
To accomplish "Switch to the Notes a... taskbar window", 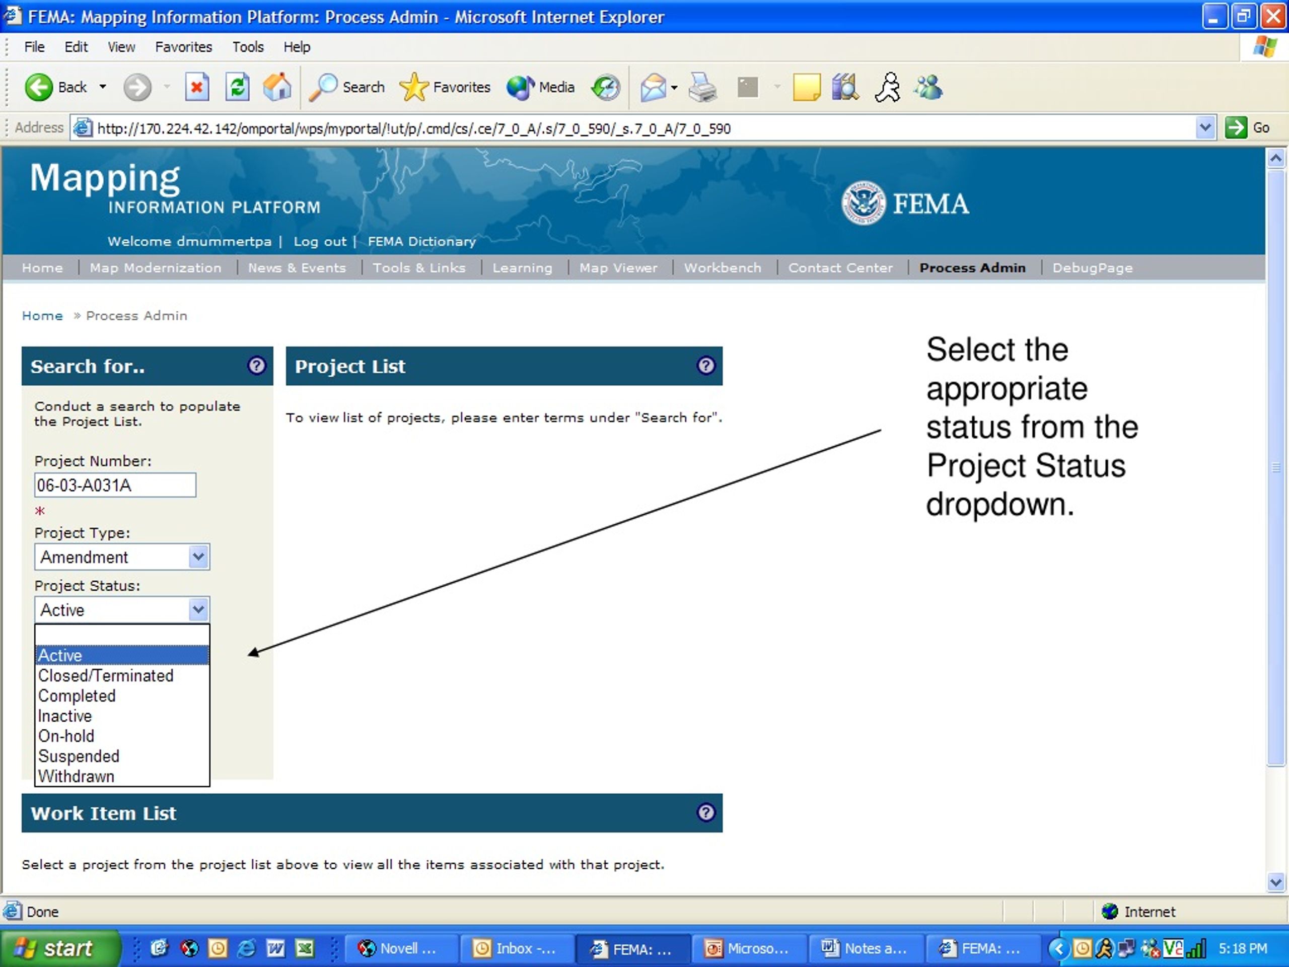I will 866,948.
